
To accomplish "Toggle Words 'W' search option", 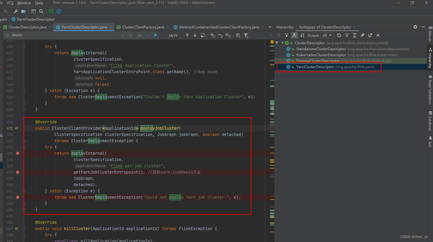I will pyautogui.click(x=147, y=35).
